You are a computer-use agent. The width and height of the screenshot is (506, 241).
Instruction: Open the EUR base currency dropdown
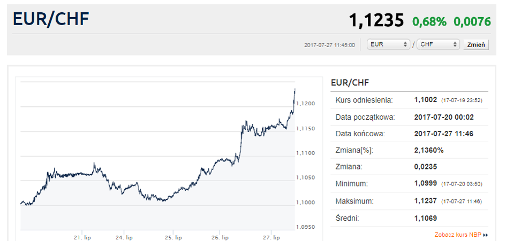pyautogui.click(x=388, y=44)
